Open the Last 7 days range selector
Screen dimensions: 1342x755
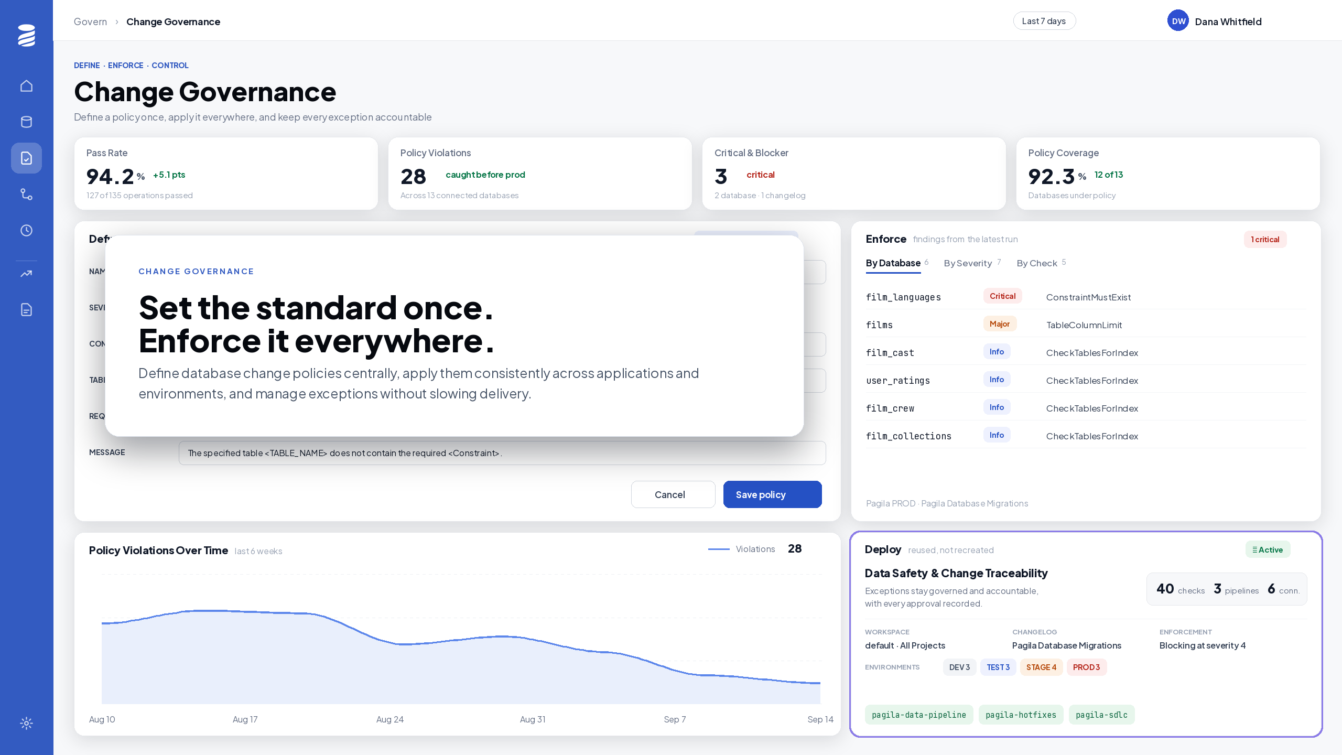click(x=1044, y=21)
